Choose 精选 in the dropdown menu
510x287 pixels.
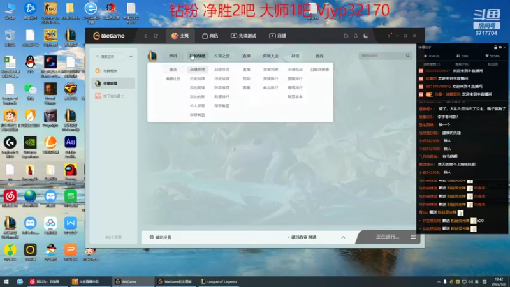[x=173, y=70]
